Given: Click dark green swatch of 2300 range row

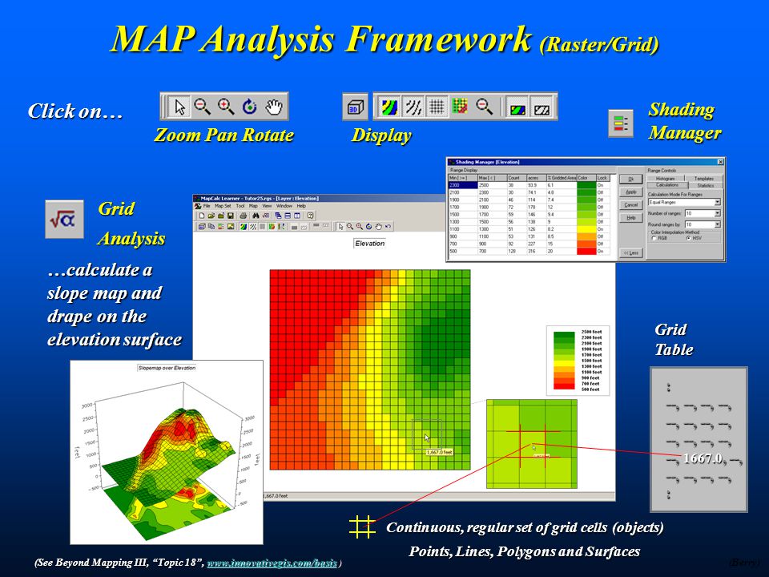Looking at the screenshot, I should click(x=586, y=185).
